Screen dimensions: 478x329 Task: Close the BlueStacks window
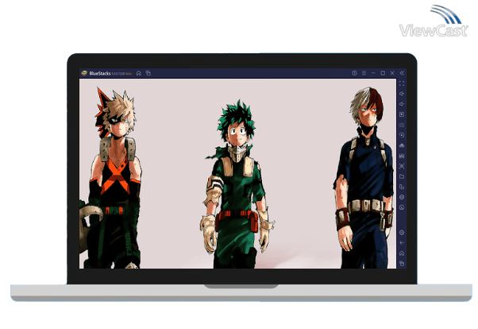coord(392,73)
